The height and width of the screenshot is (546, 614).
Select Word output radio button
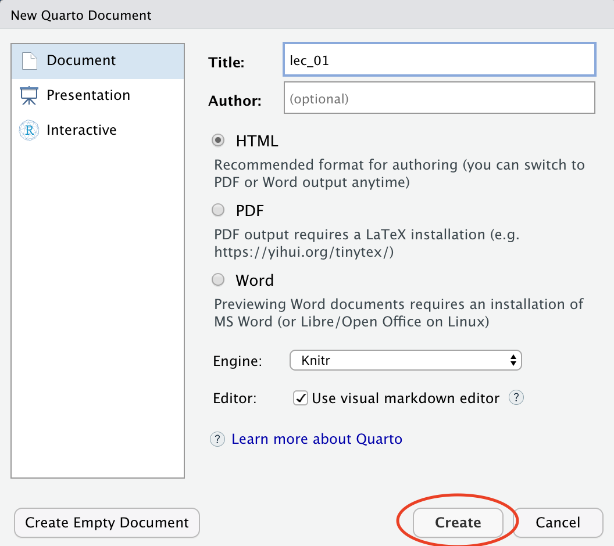click(x=219, y=281)
